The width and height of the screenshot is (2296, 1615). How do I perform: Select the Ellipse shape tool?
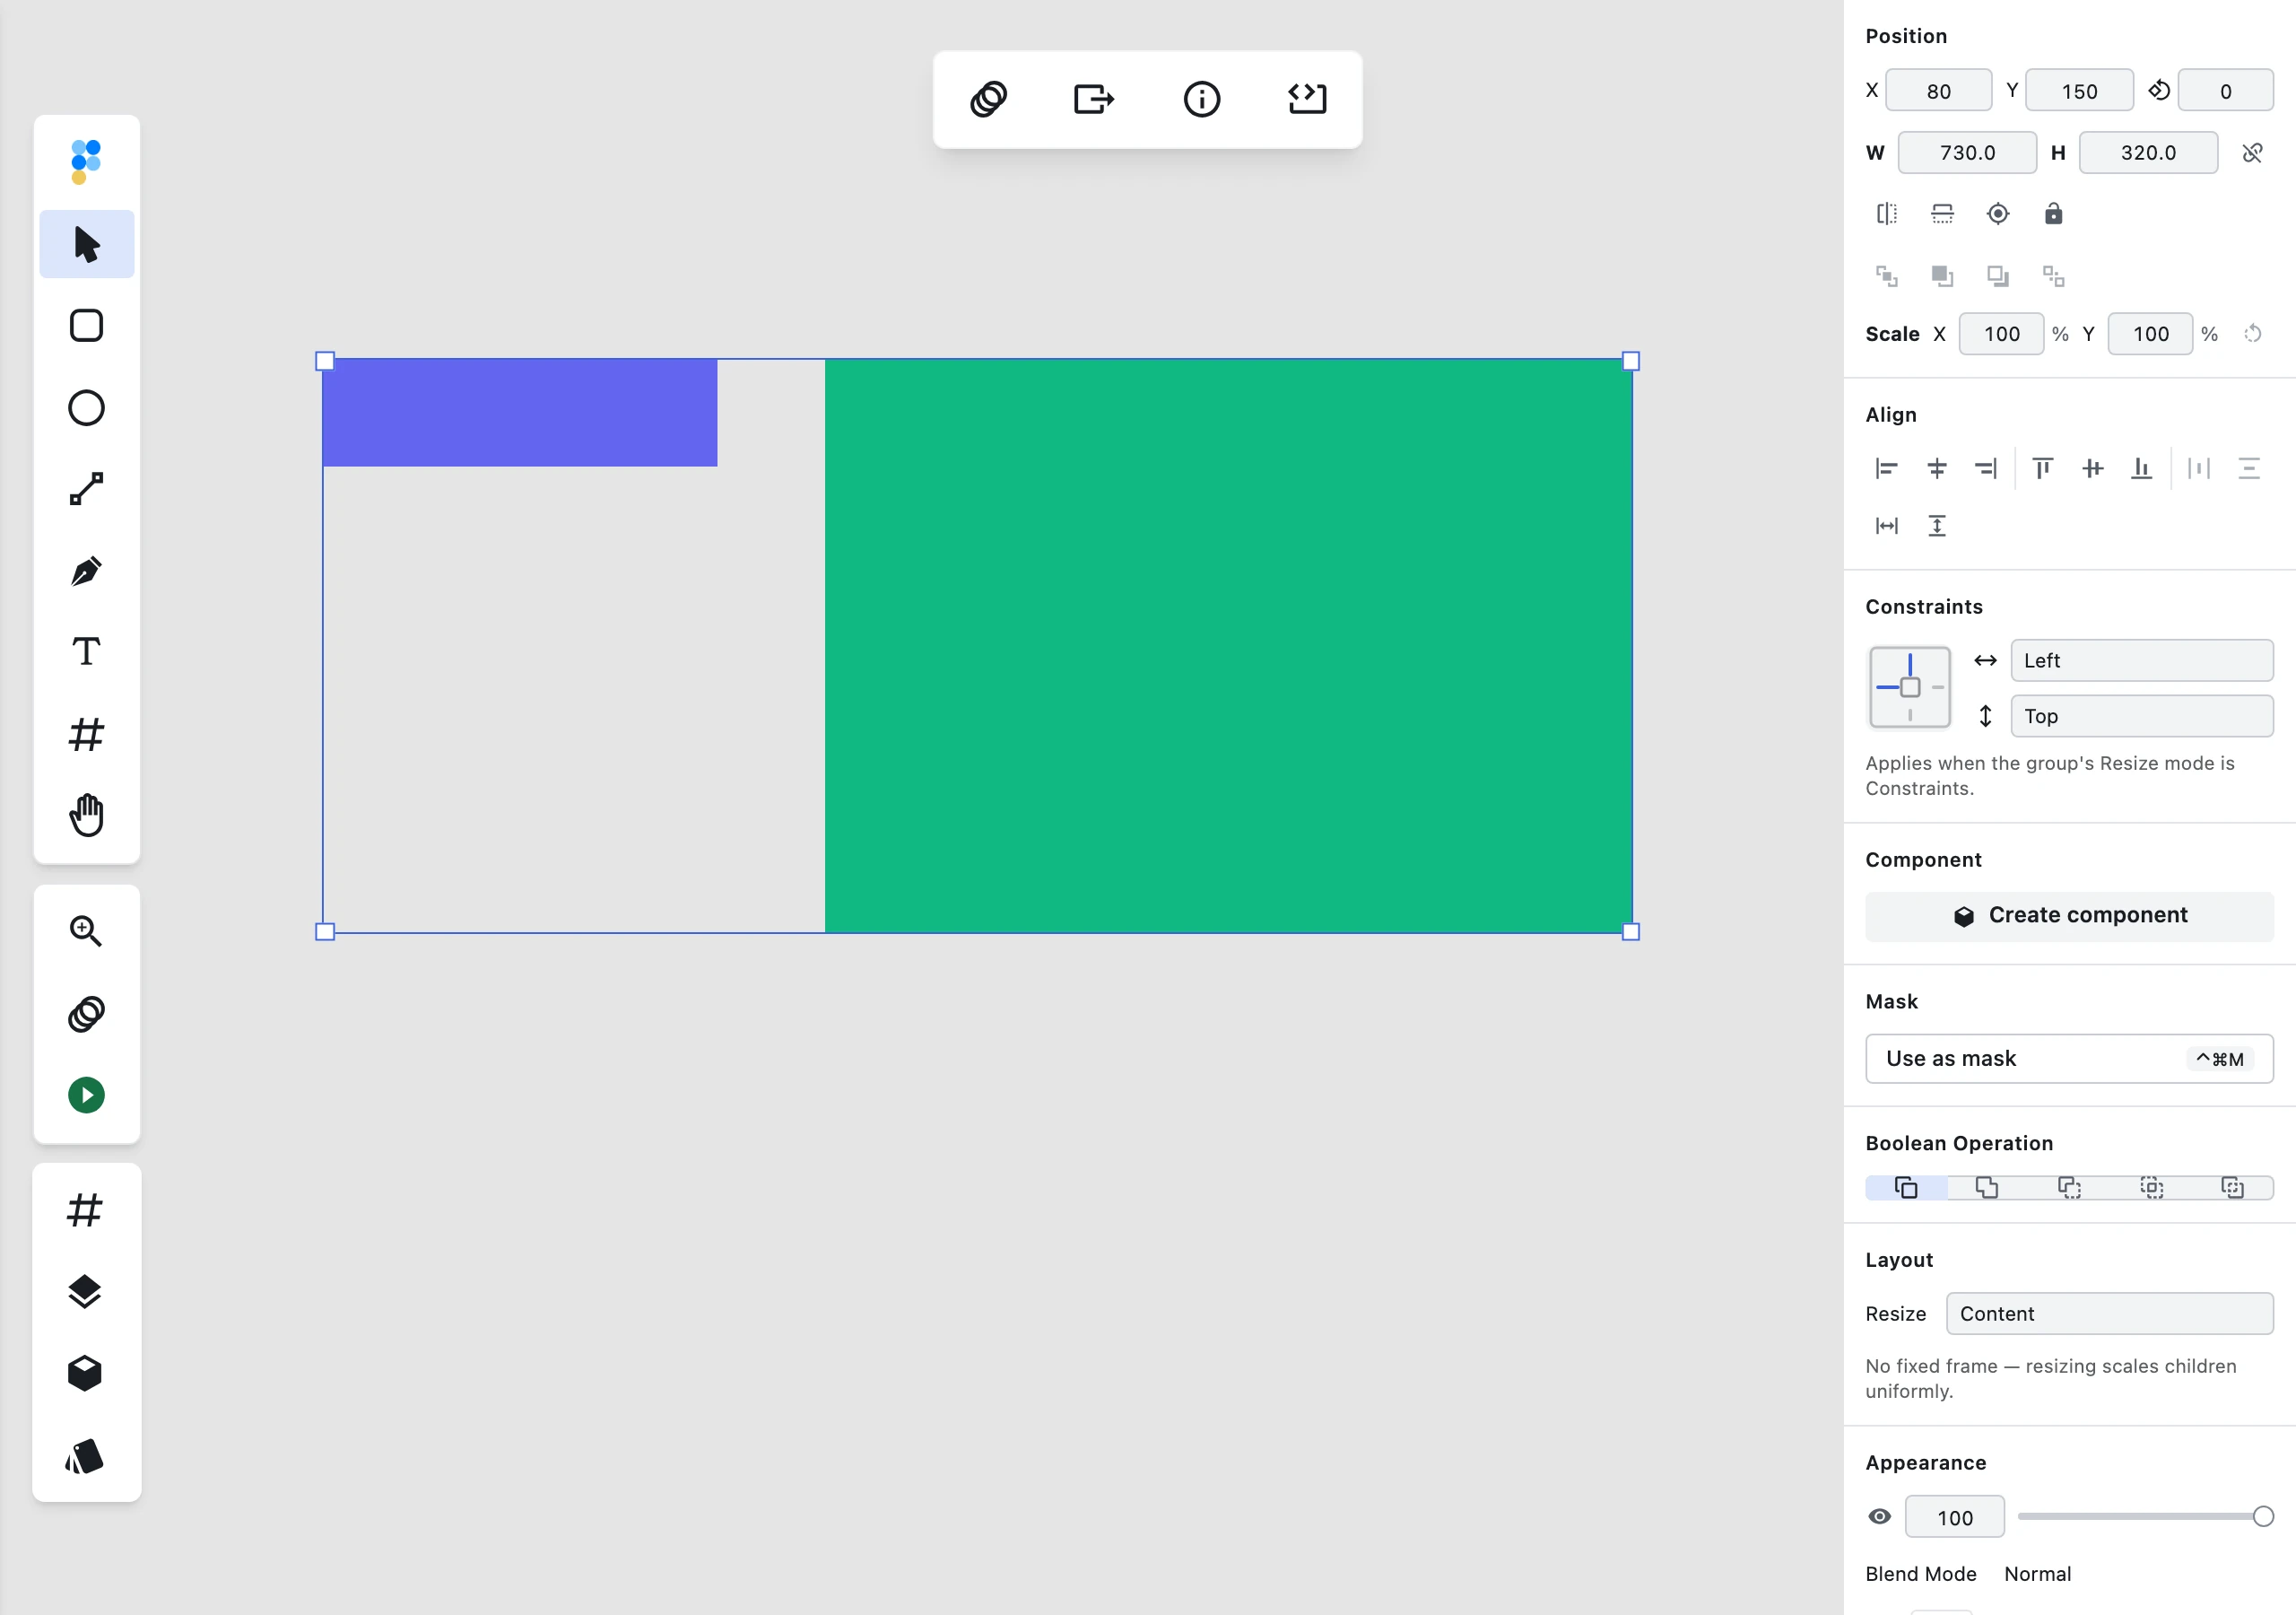87,408
